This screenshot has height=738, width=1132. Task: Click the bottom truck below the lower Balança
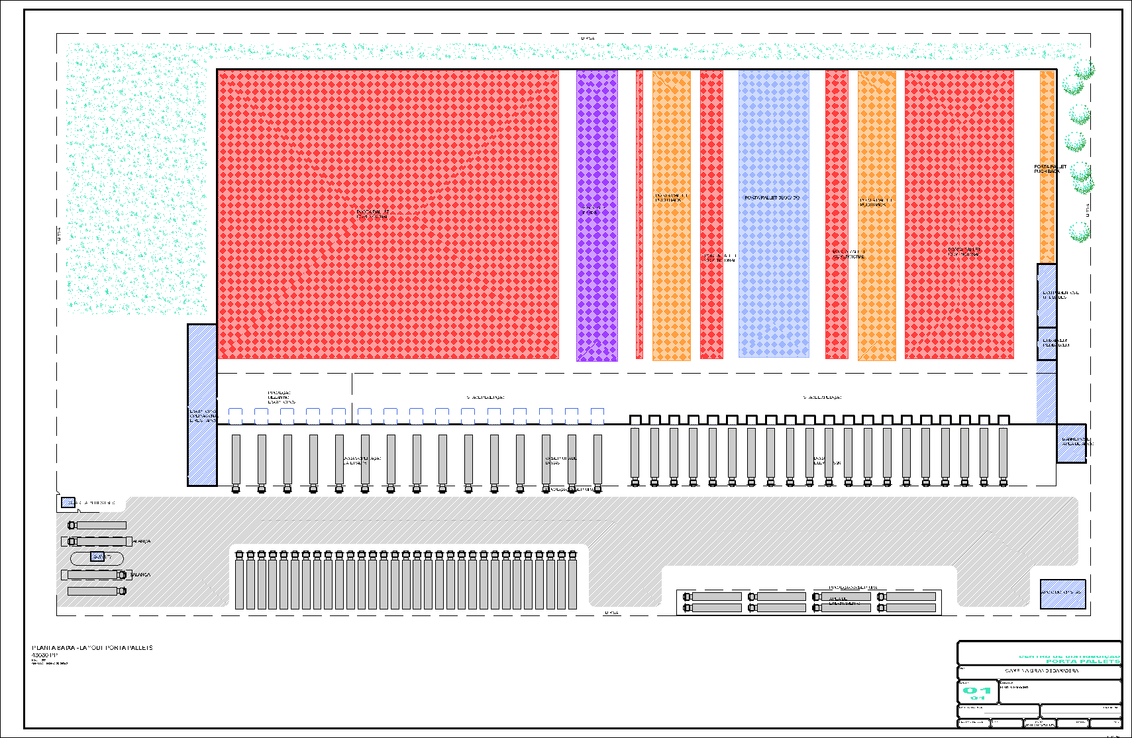[x=97, y=591]
